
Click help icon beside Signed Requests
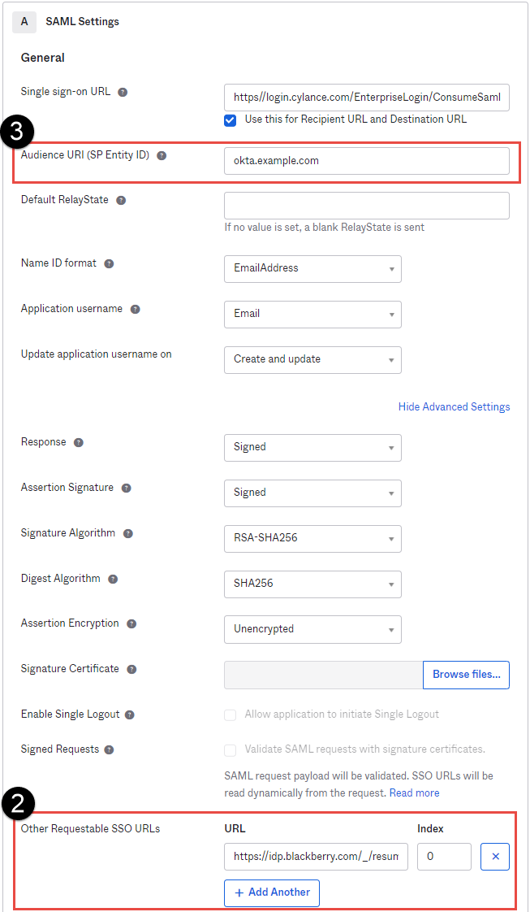tap(109, 749)
